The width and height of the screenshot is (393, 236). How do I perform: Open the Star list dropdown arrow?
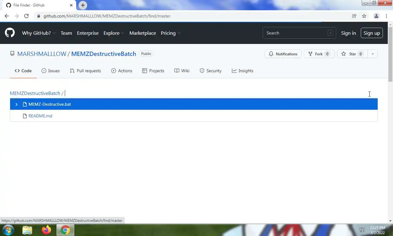pos(372,54)
